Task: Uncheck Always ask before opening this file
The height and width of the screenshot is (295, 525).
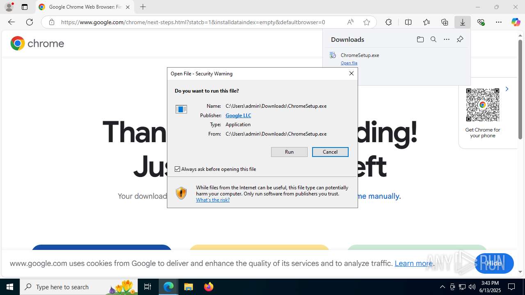Action: [x=178, y=169]
